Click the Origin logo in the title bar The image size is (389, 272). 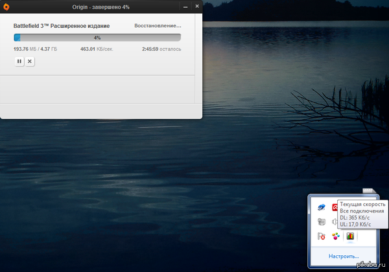click(6, 6)
